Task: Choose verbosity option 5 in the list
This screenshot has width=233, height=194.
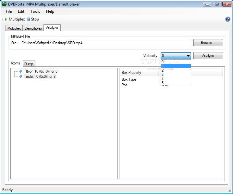Action: [176, 83]
